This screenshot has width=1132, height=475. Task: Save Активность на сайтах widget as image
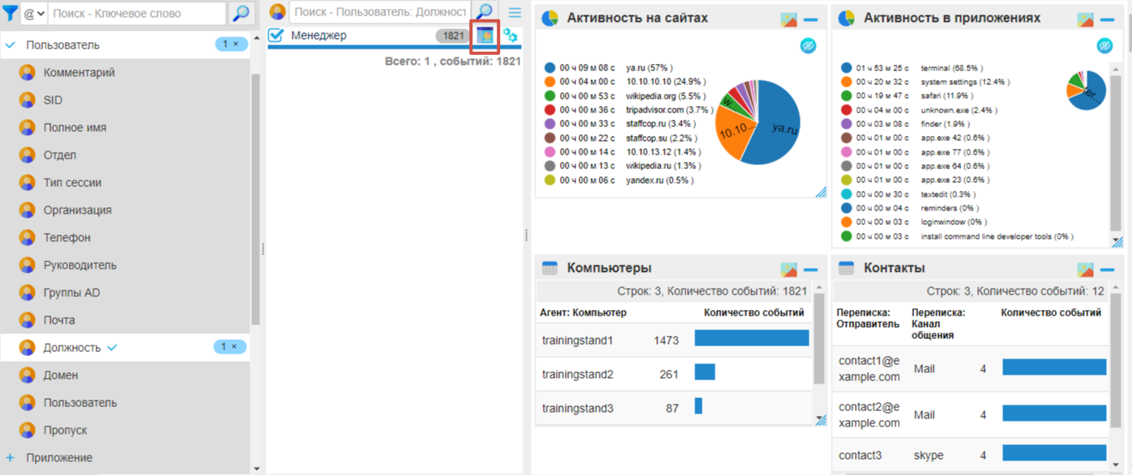(788, 19)
